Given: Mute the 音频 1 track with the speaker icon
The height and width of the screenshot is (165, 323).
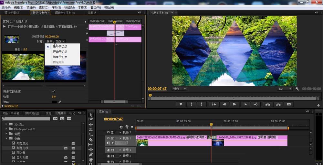Looking at the screenshot, I should tap(108, 150).
